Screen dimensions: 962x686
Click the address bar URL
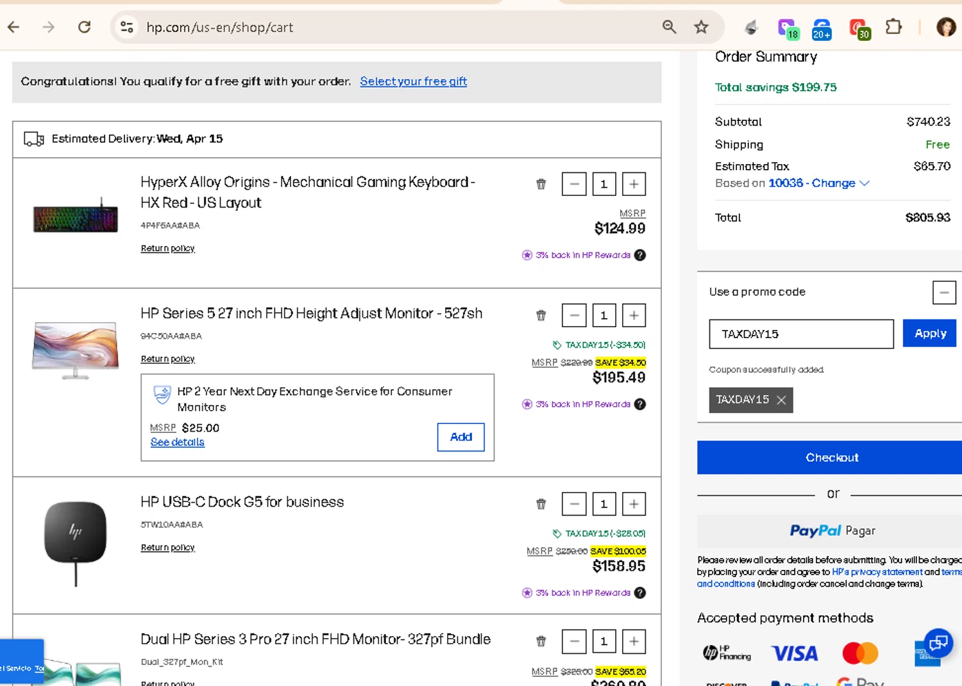point(219,27)
